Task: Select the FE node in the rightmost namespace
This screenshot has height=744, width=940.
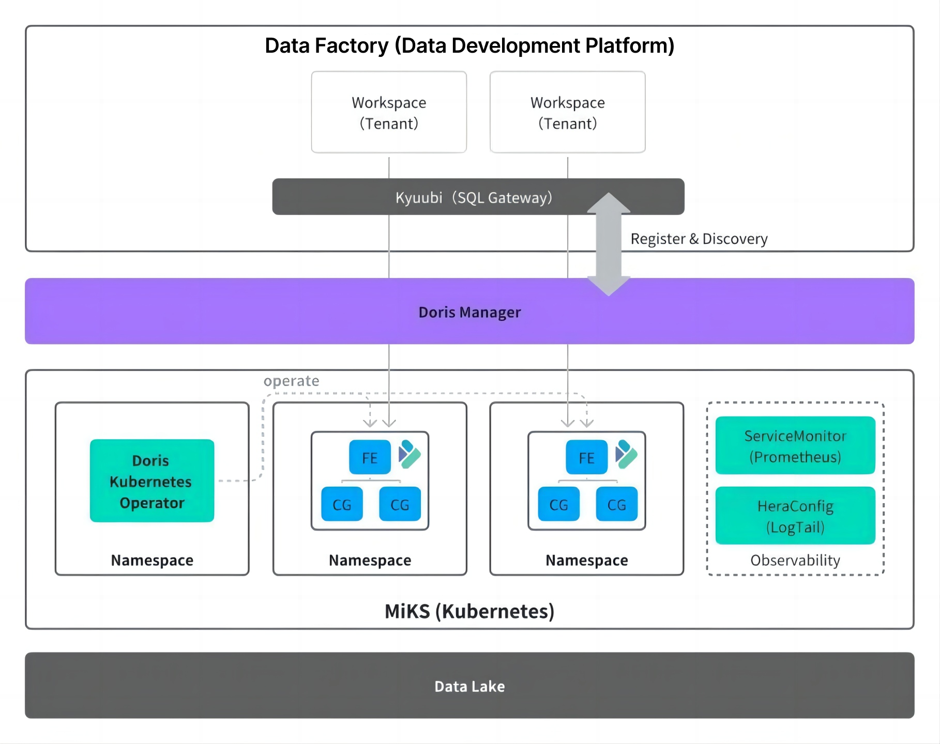Action: click(586, 457)
